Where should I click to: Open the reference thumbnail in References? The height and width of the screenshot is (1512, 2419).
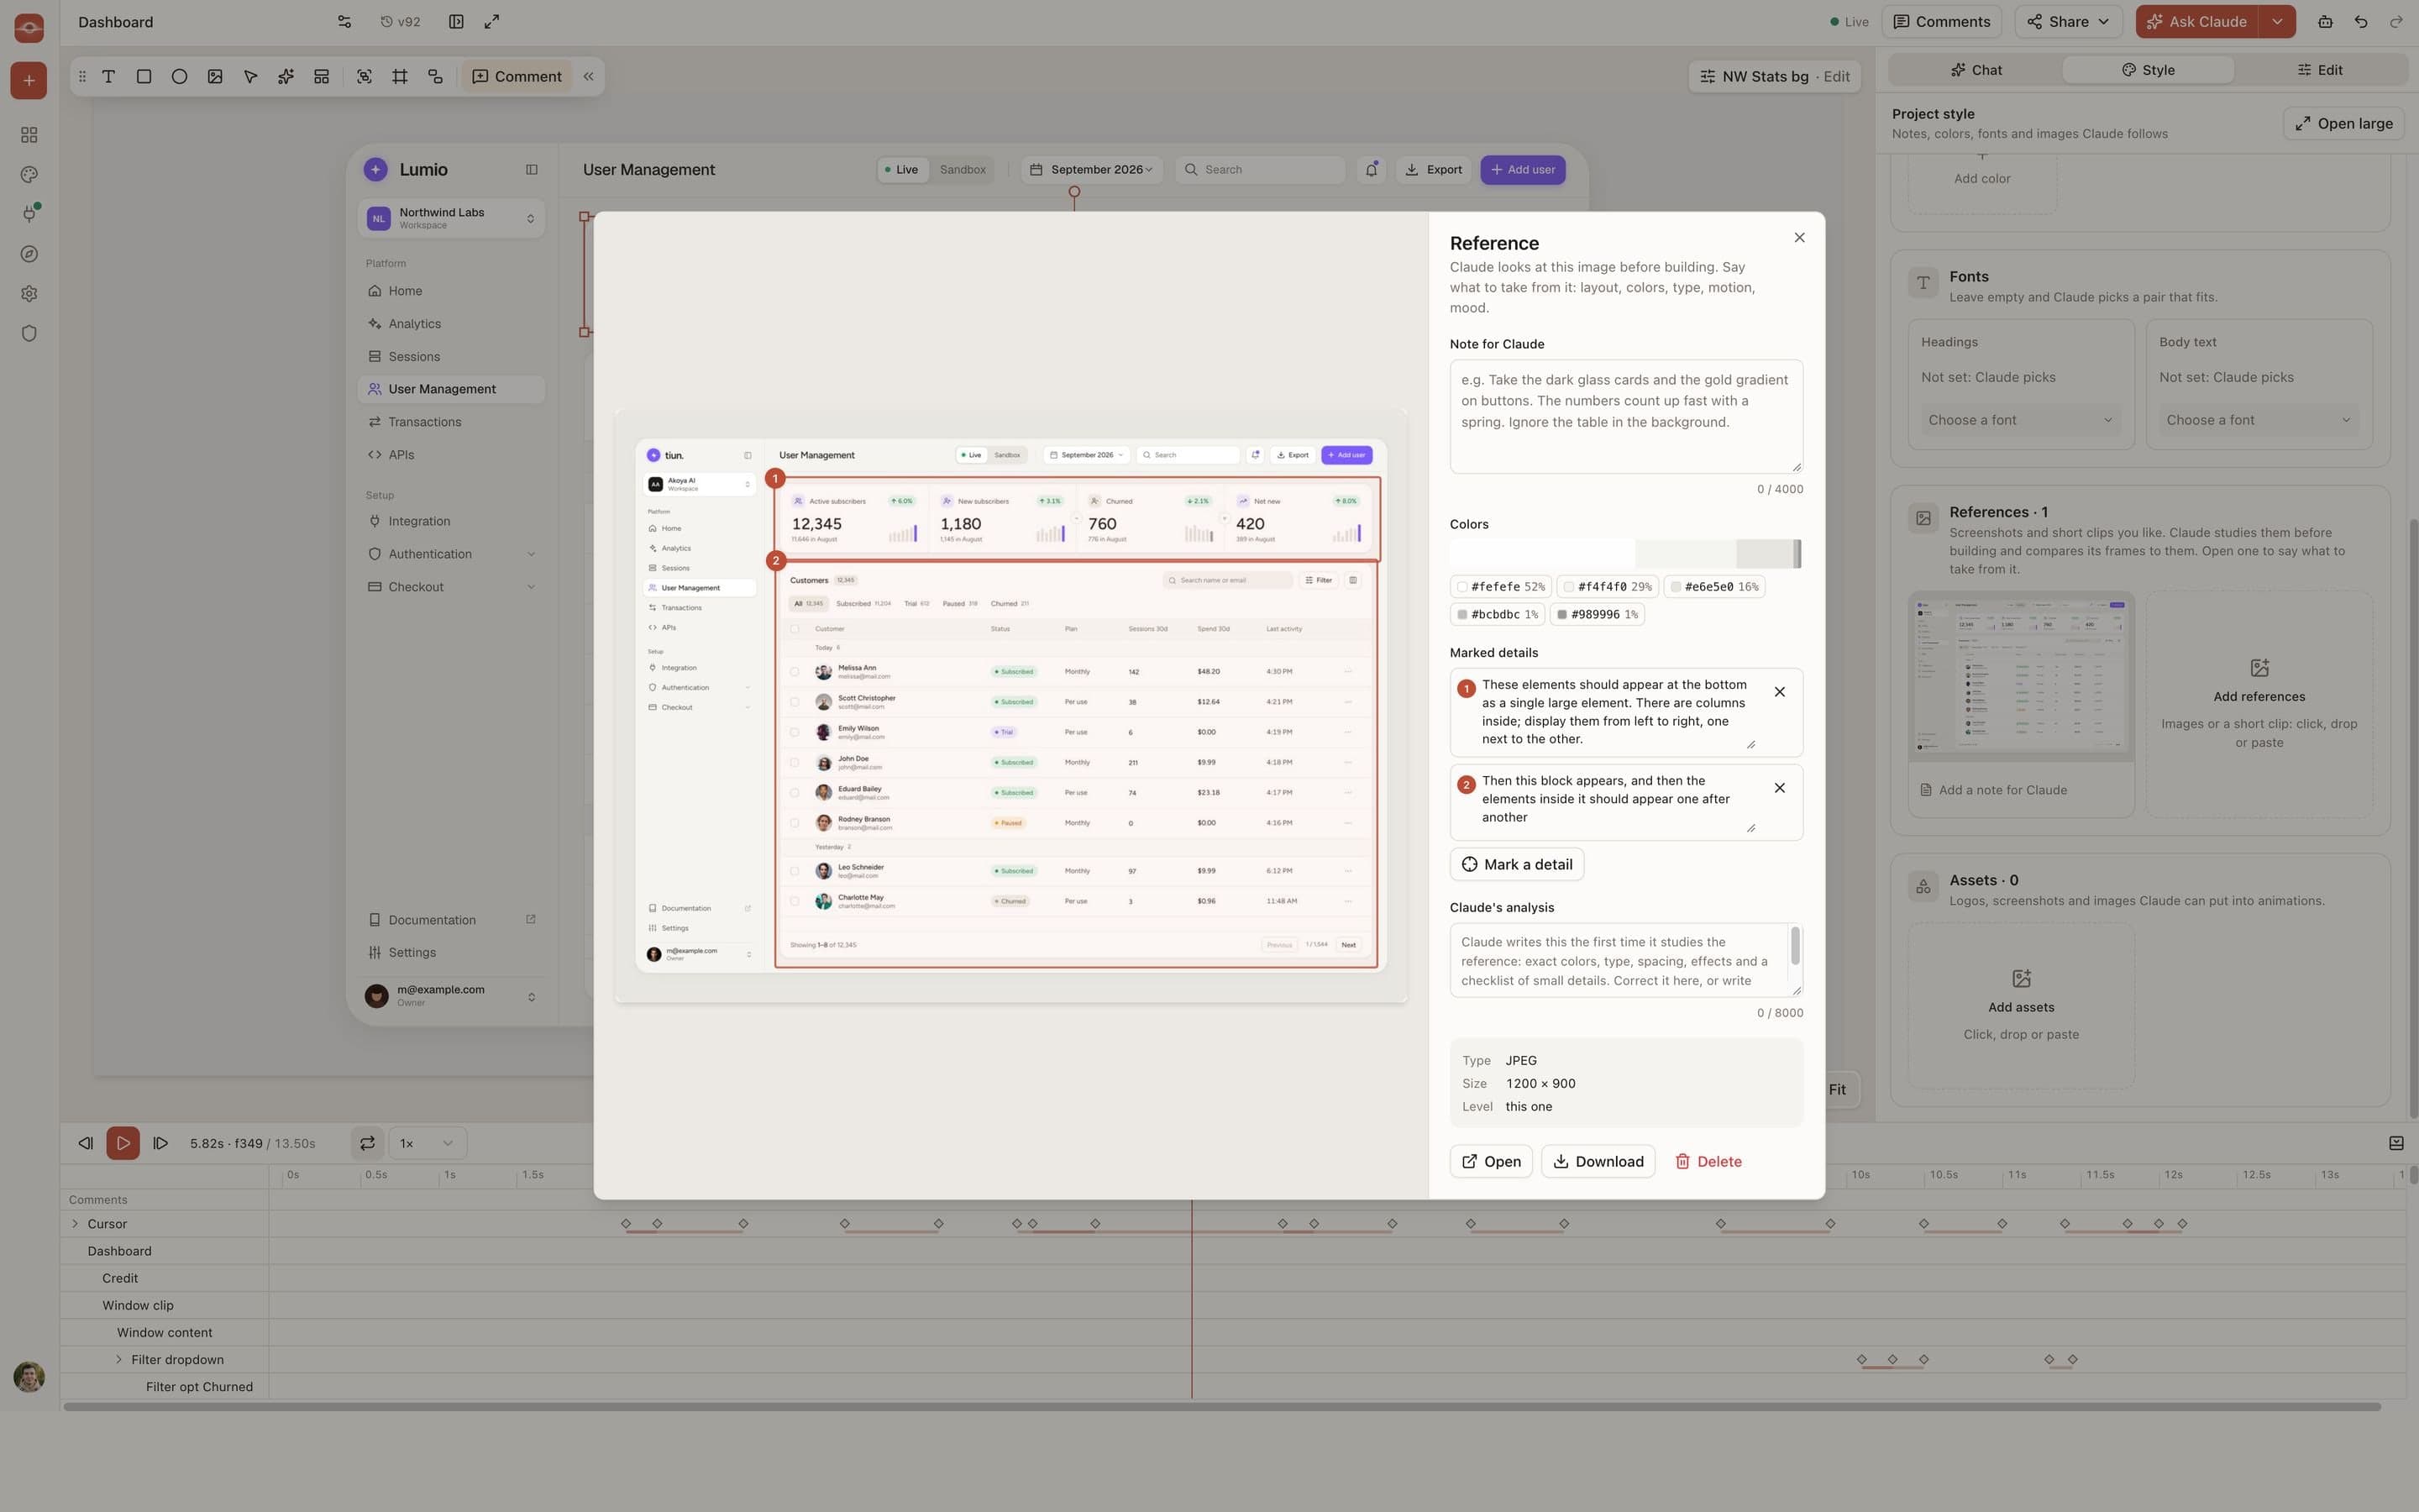[x=2020, y=676]
